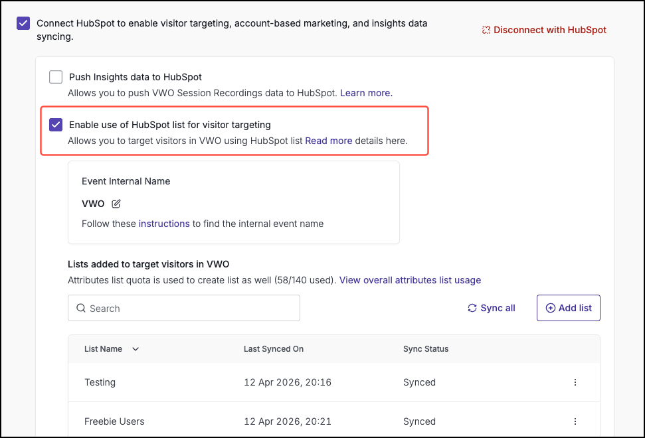645x438 pixels.
Task: Edit the VWO event internal name
Action: [116, 204]
